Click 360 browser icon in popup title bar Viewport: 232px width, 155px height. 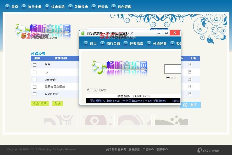pyautogui.click(x=83, y=33)
